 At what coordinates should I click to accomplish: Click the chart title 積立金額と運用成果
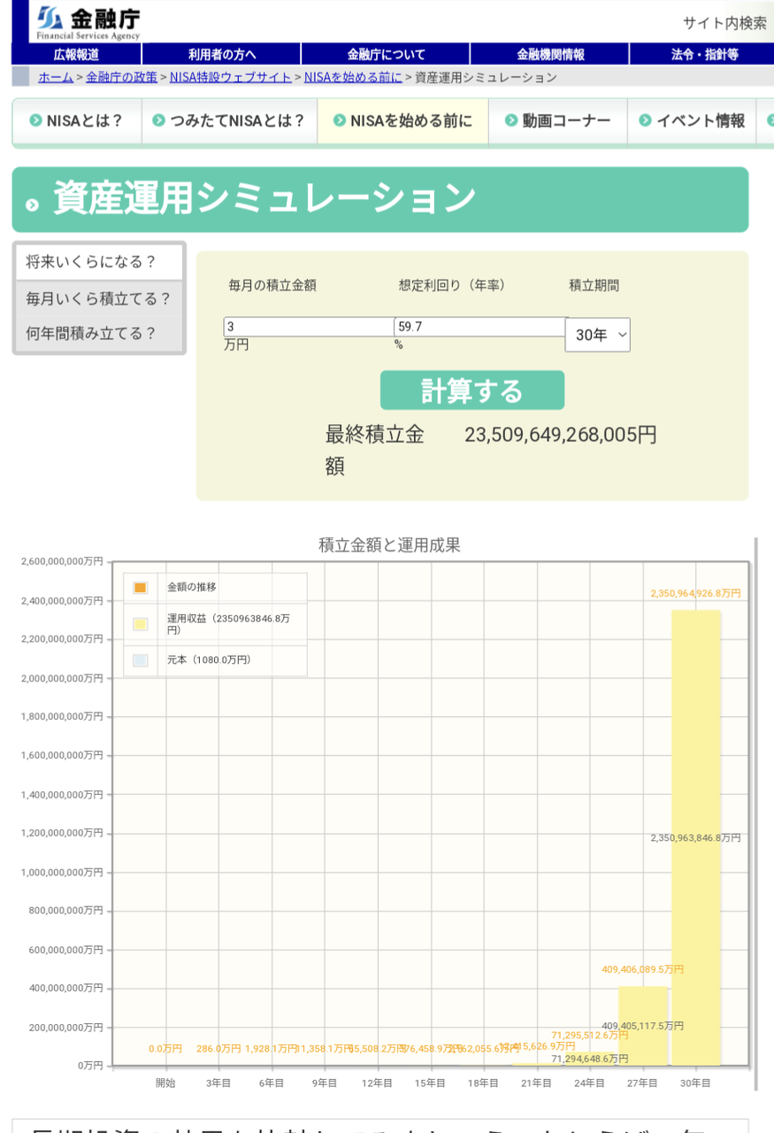tap(390, 545)
